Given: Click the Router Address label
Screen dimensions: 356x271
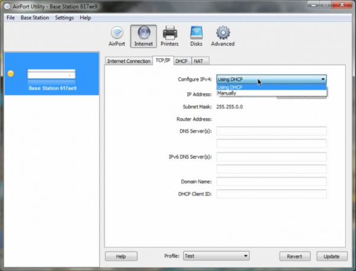Looking at the screenshot, I should (194, 119).
